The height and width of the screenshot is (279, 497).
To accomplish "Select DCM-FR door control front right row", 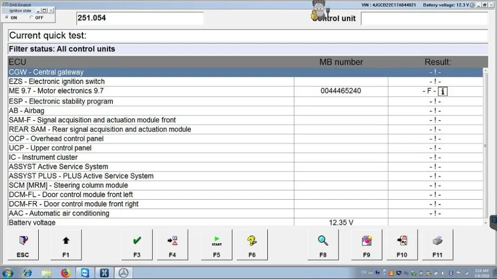I will 246,204.
